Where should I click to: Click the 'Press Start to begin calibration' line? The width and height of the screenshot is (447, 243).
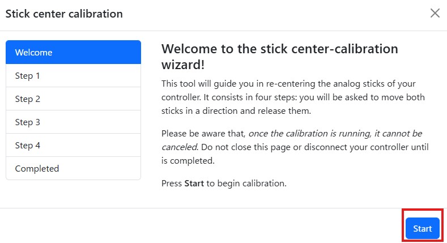click(x=224, y=184)
